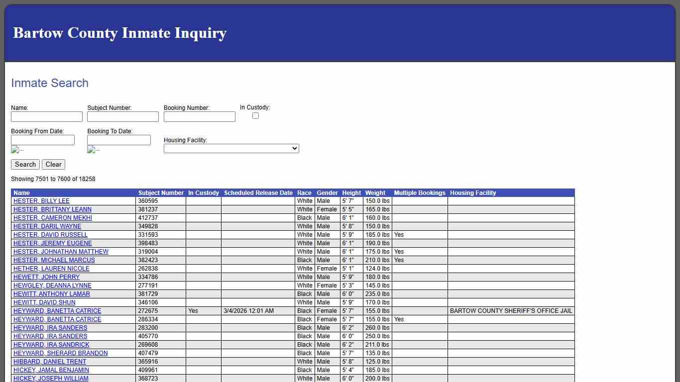Open HEWGLEY, DEANNA LYNNE record

point(52,286)
